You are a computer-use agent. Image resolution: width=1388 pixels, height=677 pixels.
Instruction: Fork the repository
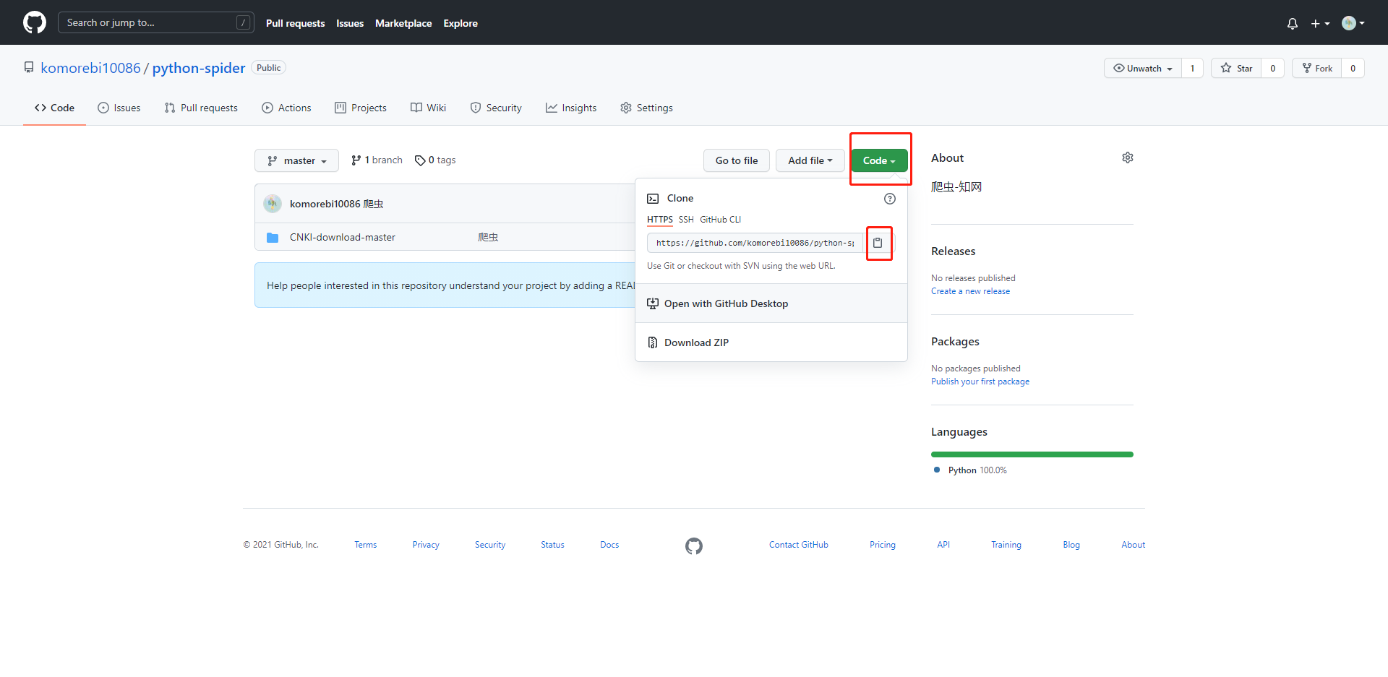(x=1317, y=68)
